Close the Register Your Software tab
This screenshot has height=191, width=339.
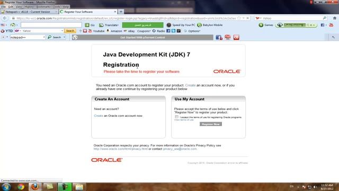pos(115,12)
